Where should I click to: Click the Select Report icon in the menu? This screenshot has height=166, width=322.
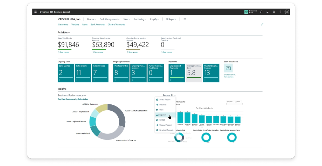157,100
